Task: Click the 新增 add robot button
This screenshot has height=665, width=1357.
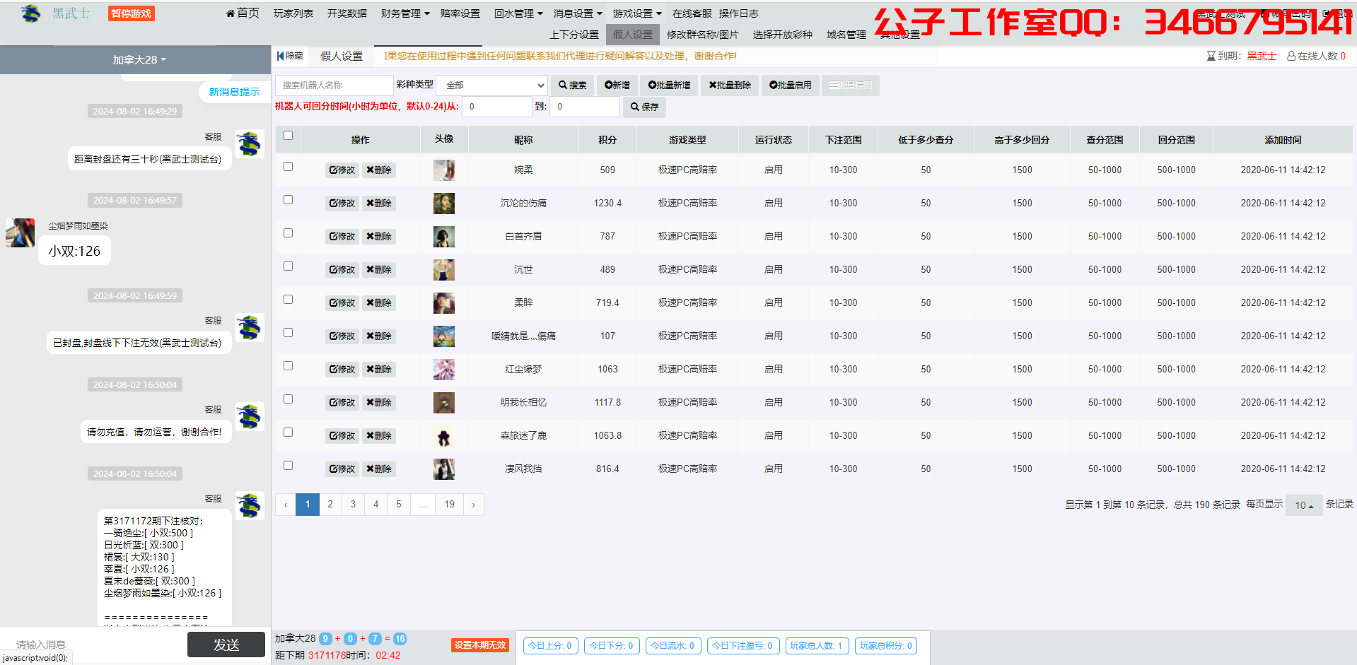Action: coord(617,86)
